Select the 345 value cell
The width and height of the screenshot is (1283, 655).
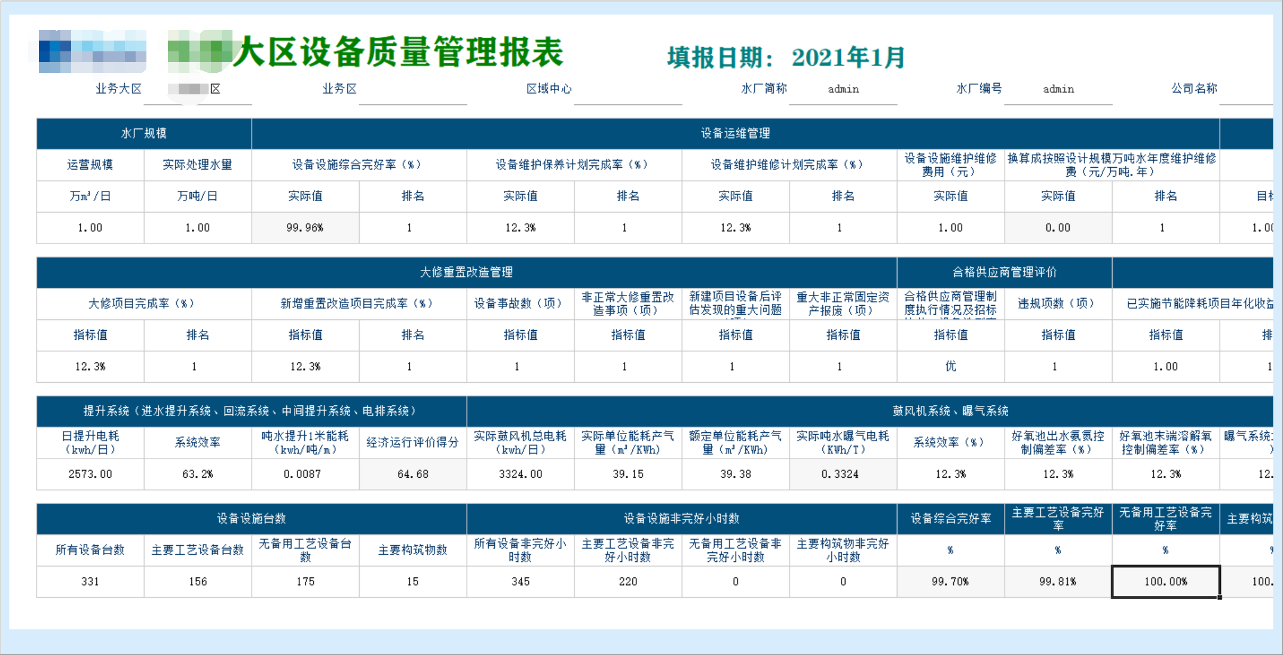tap(520, 582)
